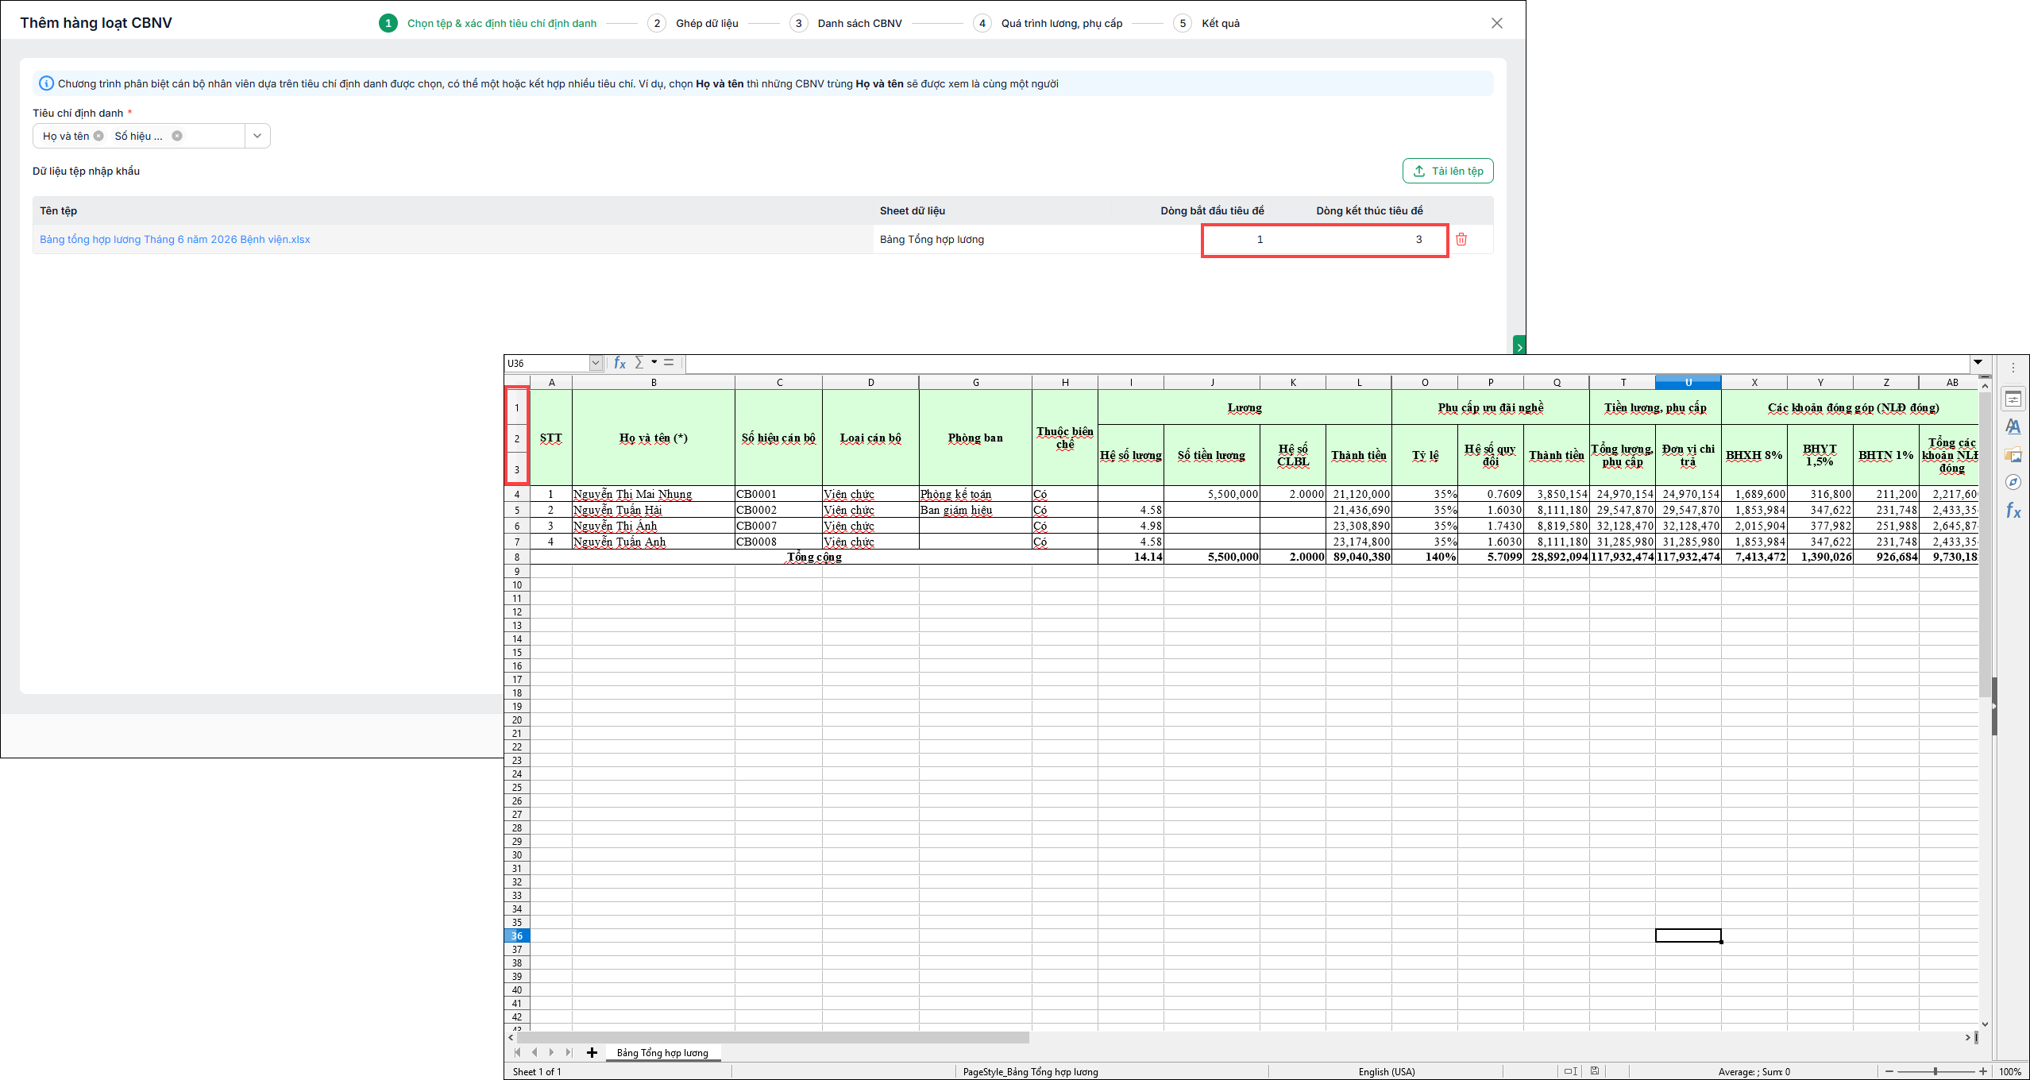Click the 'Họ và tên (*)' header cell
Image resolution: width=2030 pixels, height=1080 pixels.
pyautogui.click(x=654, y=438)
